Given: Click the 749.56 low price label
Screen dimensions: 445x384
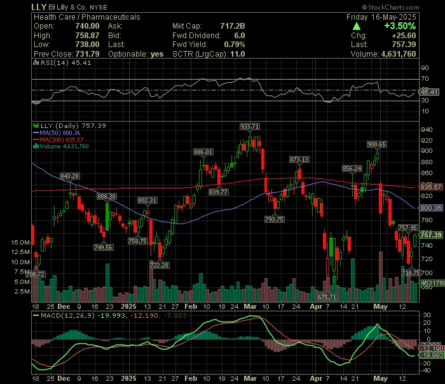Looking at the screenshot, I should click(103, 247).
